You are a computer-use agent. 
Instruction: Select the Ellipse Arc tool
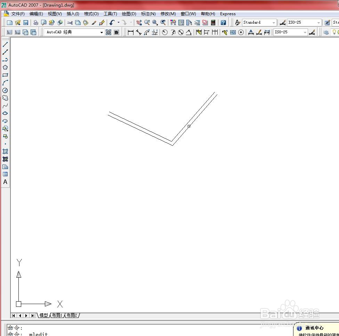(x=5, y=121)
